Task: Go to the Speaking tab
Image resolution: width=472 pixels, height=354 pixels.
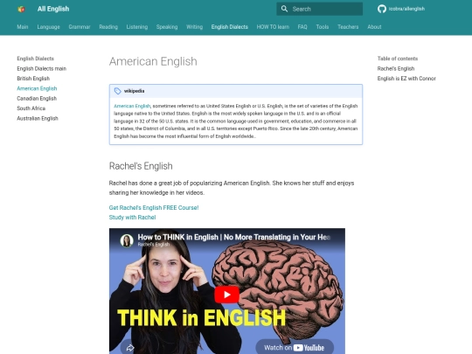Action: pyautogui.click(x=167, y=27)
